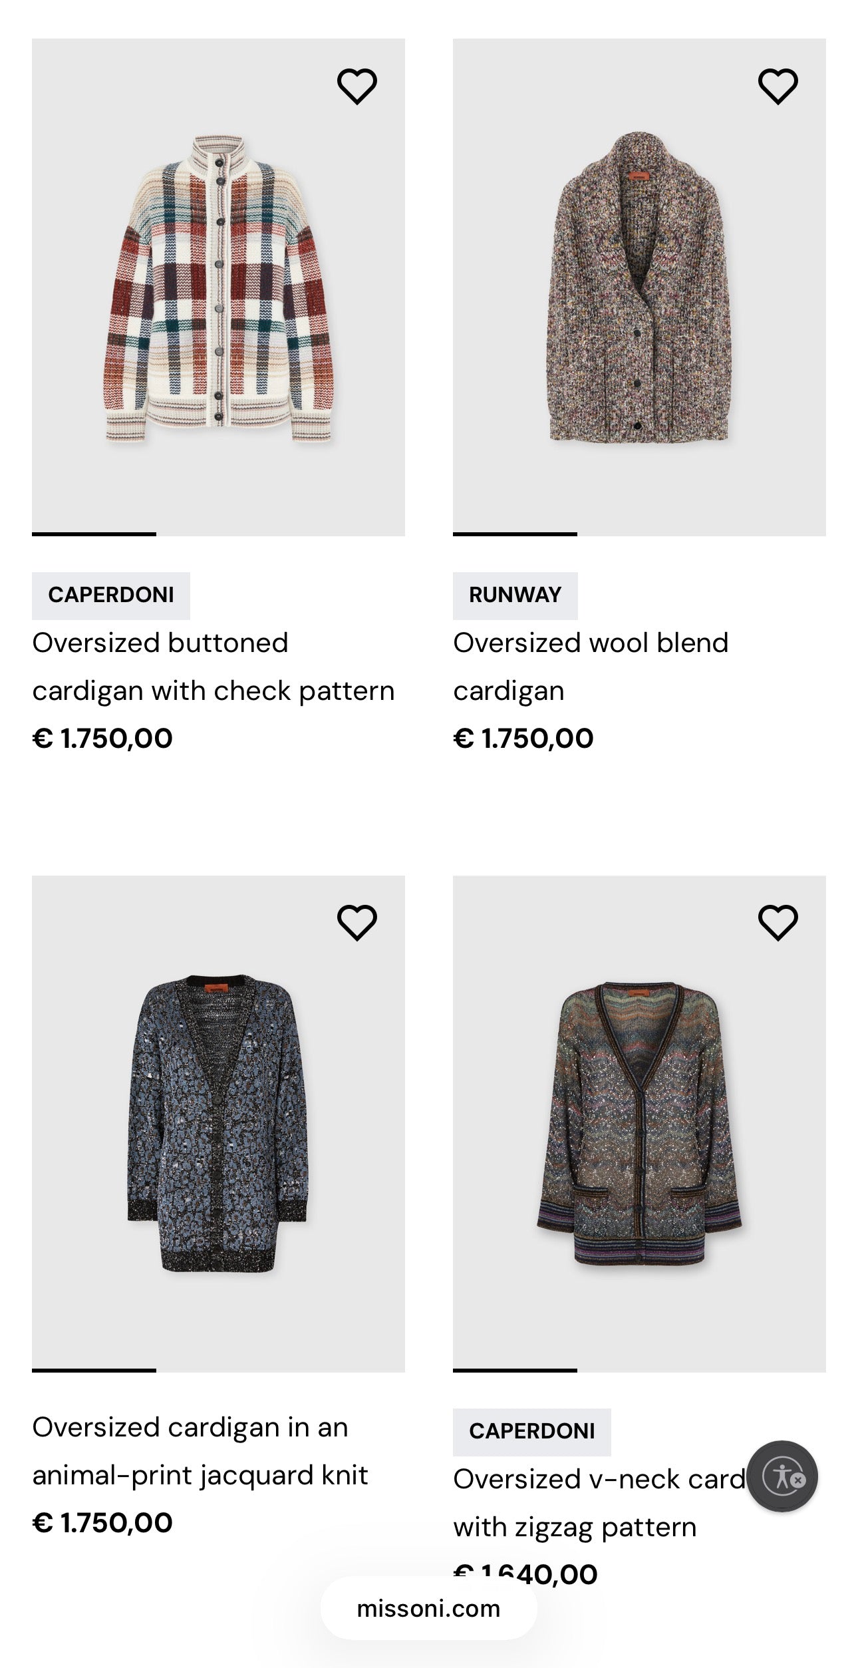The height and width of the screenshot is (1668, 858).
Task: Add zigzag pattern cardigan to favorites
Action: (x=780, y=923)
